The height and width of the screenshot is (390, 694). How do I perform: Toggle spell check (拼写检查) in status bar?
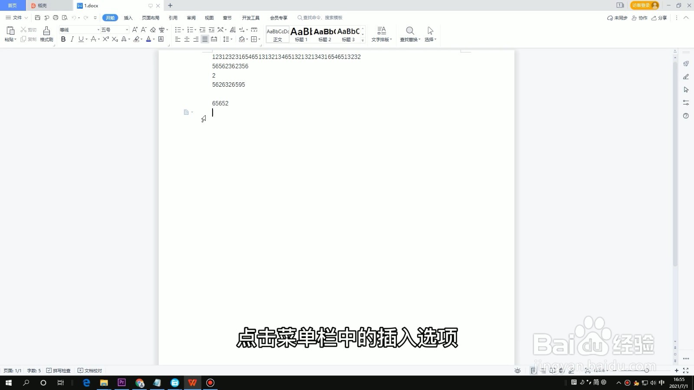(x=59, y=370)
